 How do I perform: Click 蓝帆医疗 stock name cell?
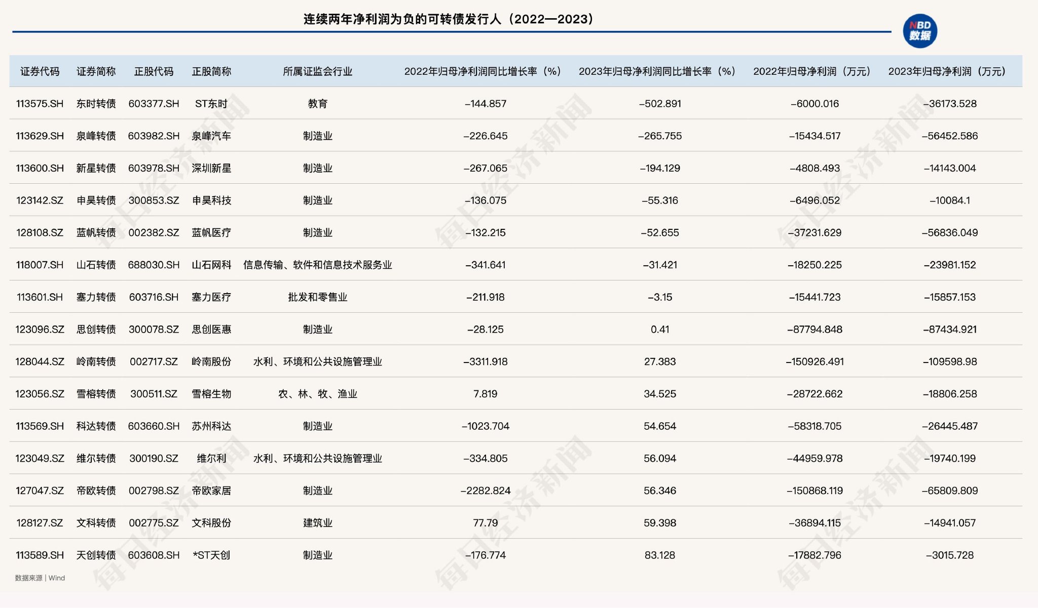tap(211, 233)
